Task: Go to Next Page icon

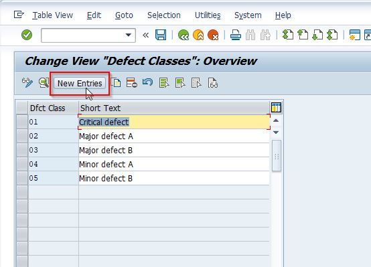Action: (317, 35)
